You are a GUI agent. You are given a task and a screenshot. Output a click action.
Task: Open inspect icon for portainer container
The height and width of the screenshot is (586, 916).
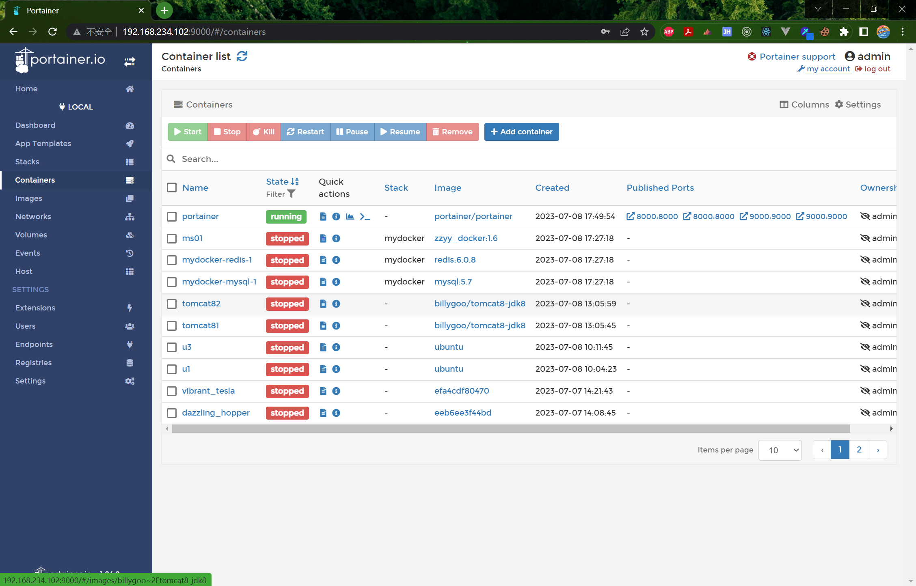click(336, 216)
